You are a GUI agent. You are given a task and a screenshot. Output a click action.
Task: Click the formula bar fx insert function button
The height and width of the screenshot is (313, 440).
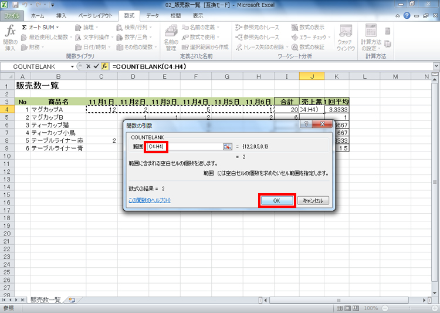click(104, 66)
